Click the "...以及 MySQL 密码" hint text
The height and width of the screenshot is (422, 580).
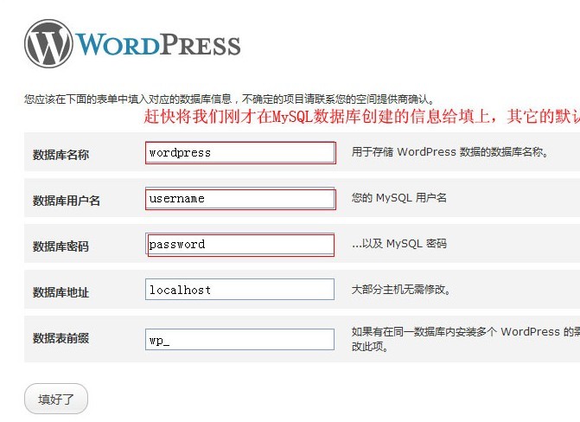pyautogui.click(x=399, y=244)
